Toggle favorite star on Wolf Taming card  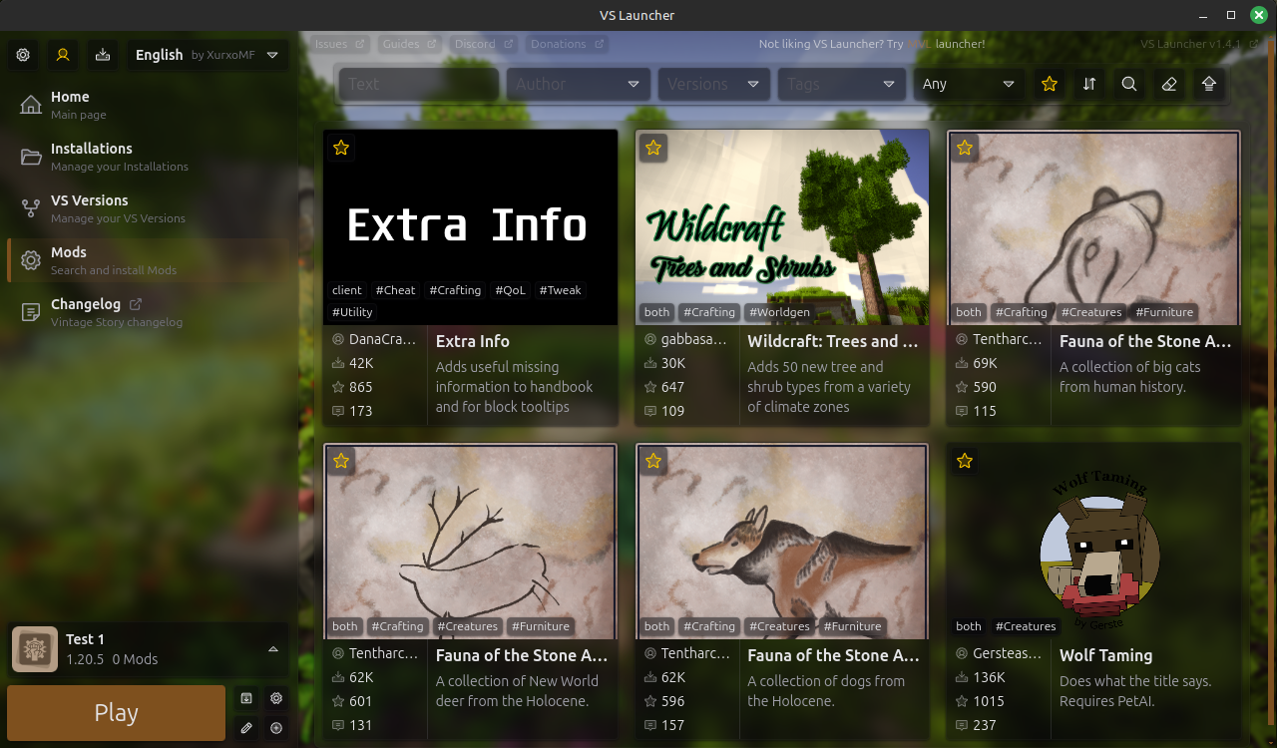[x=965, y=461]
